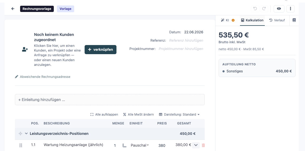Click Alle MwSt ändern
The height and width of the screenshot is (151, 305).
pos(138,114)
